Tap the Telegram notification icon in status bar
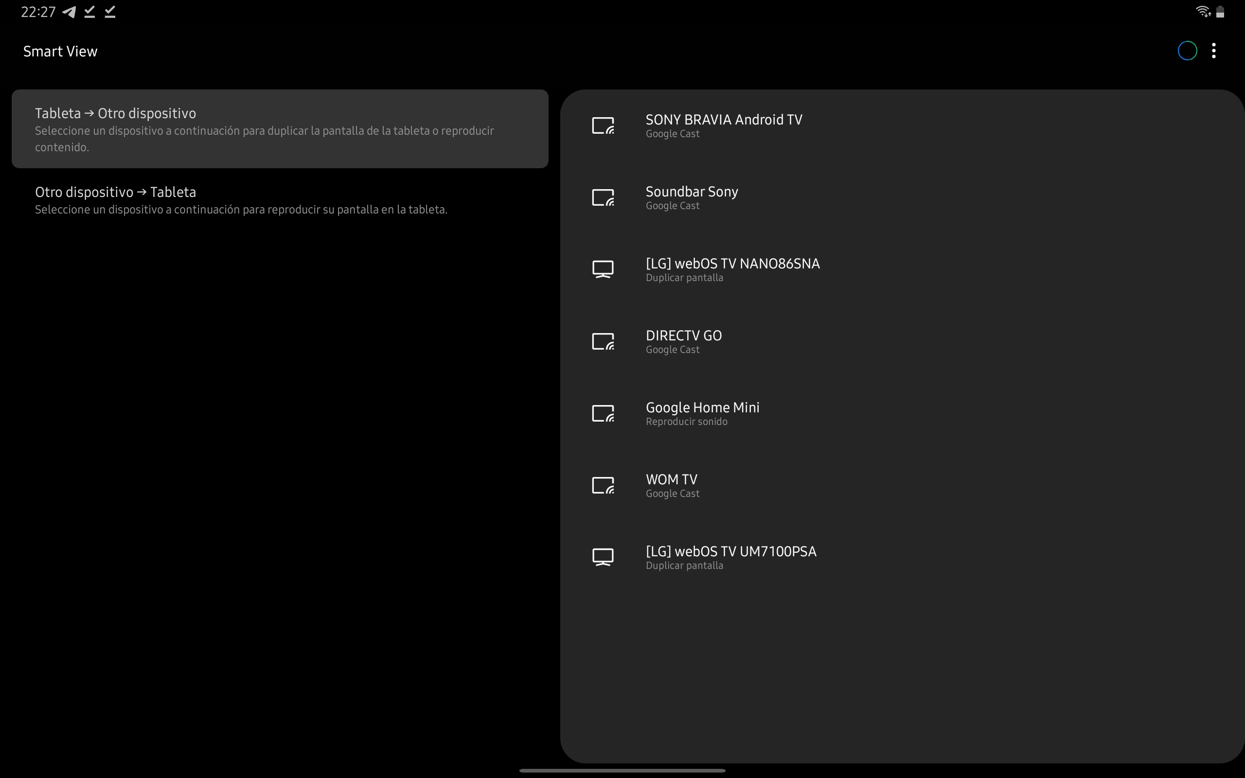Viewport: 1245px width, 778px height. point(69,12)
